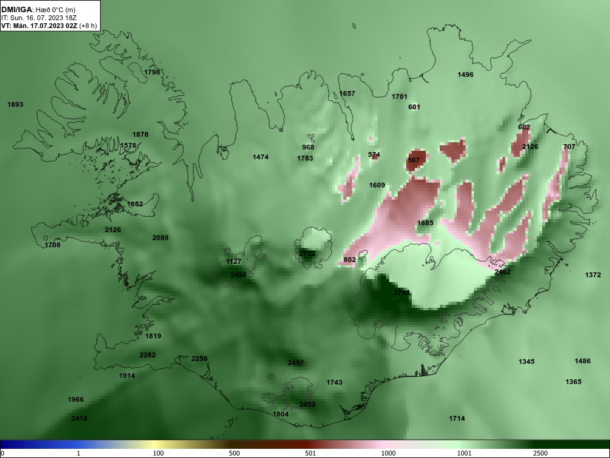Click the 1783 value on the map

point(305,158)
